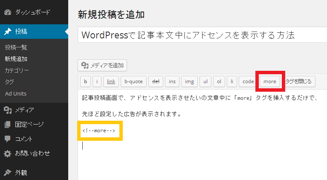The width and height of the screenshot is (327, 180).
Task: Click the post title input field
Action: [202, 35]
